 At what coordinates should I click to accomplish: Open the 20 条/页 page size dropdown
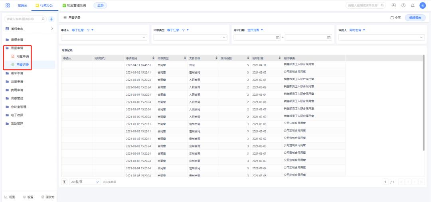pyautogui.click(x=85, y=182)
